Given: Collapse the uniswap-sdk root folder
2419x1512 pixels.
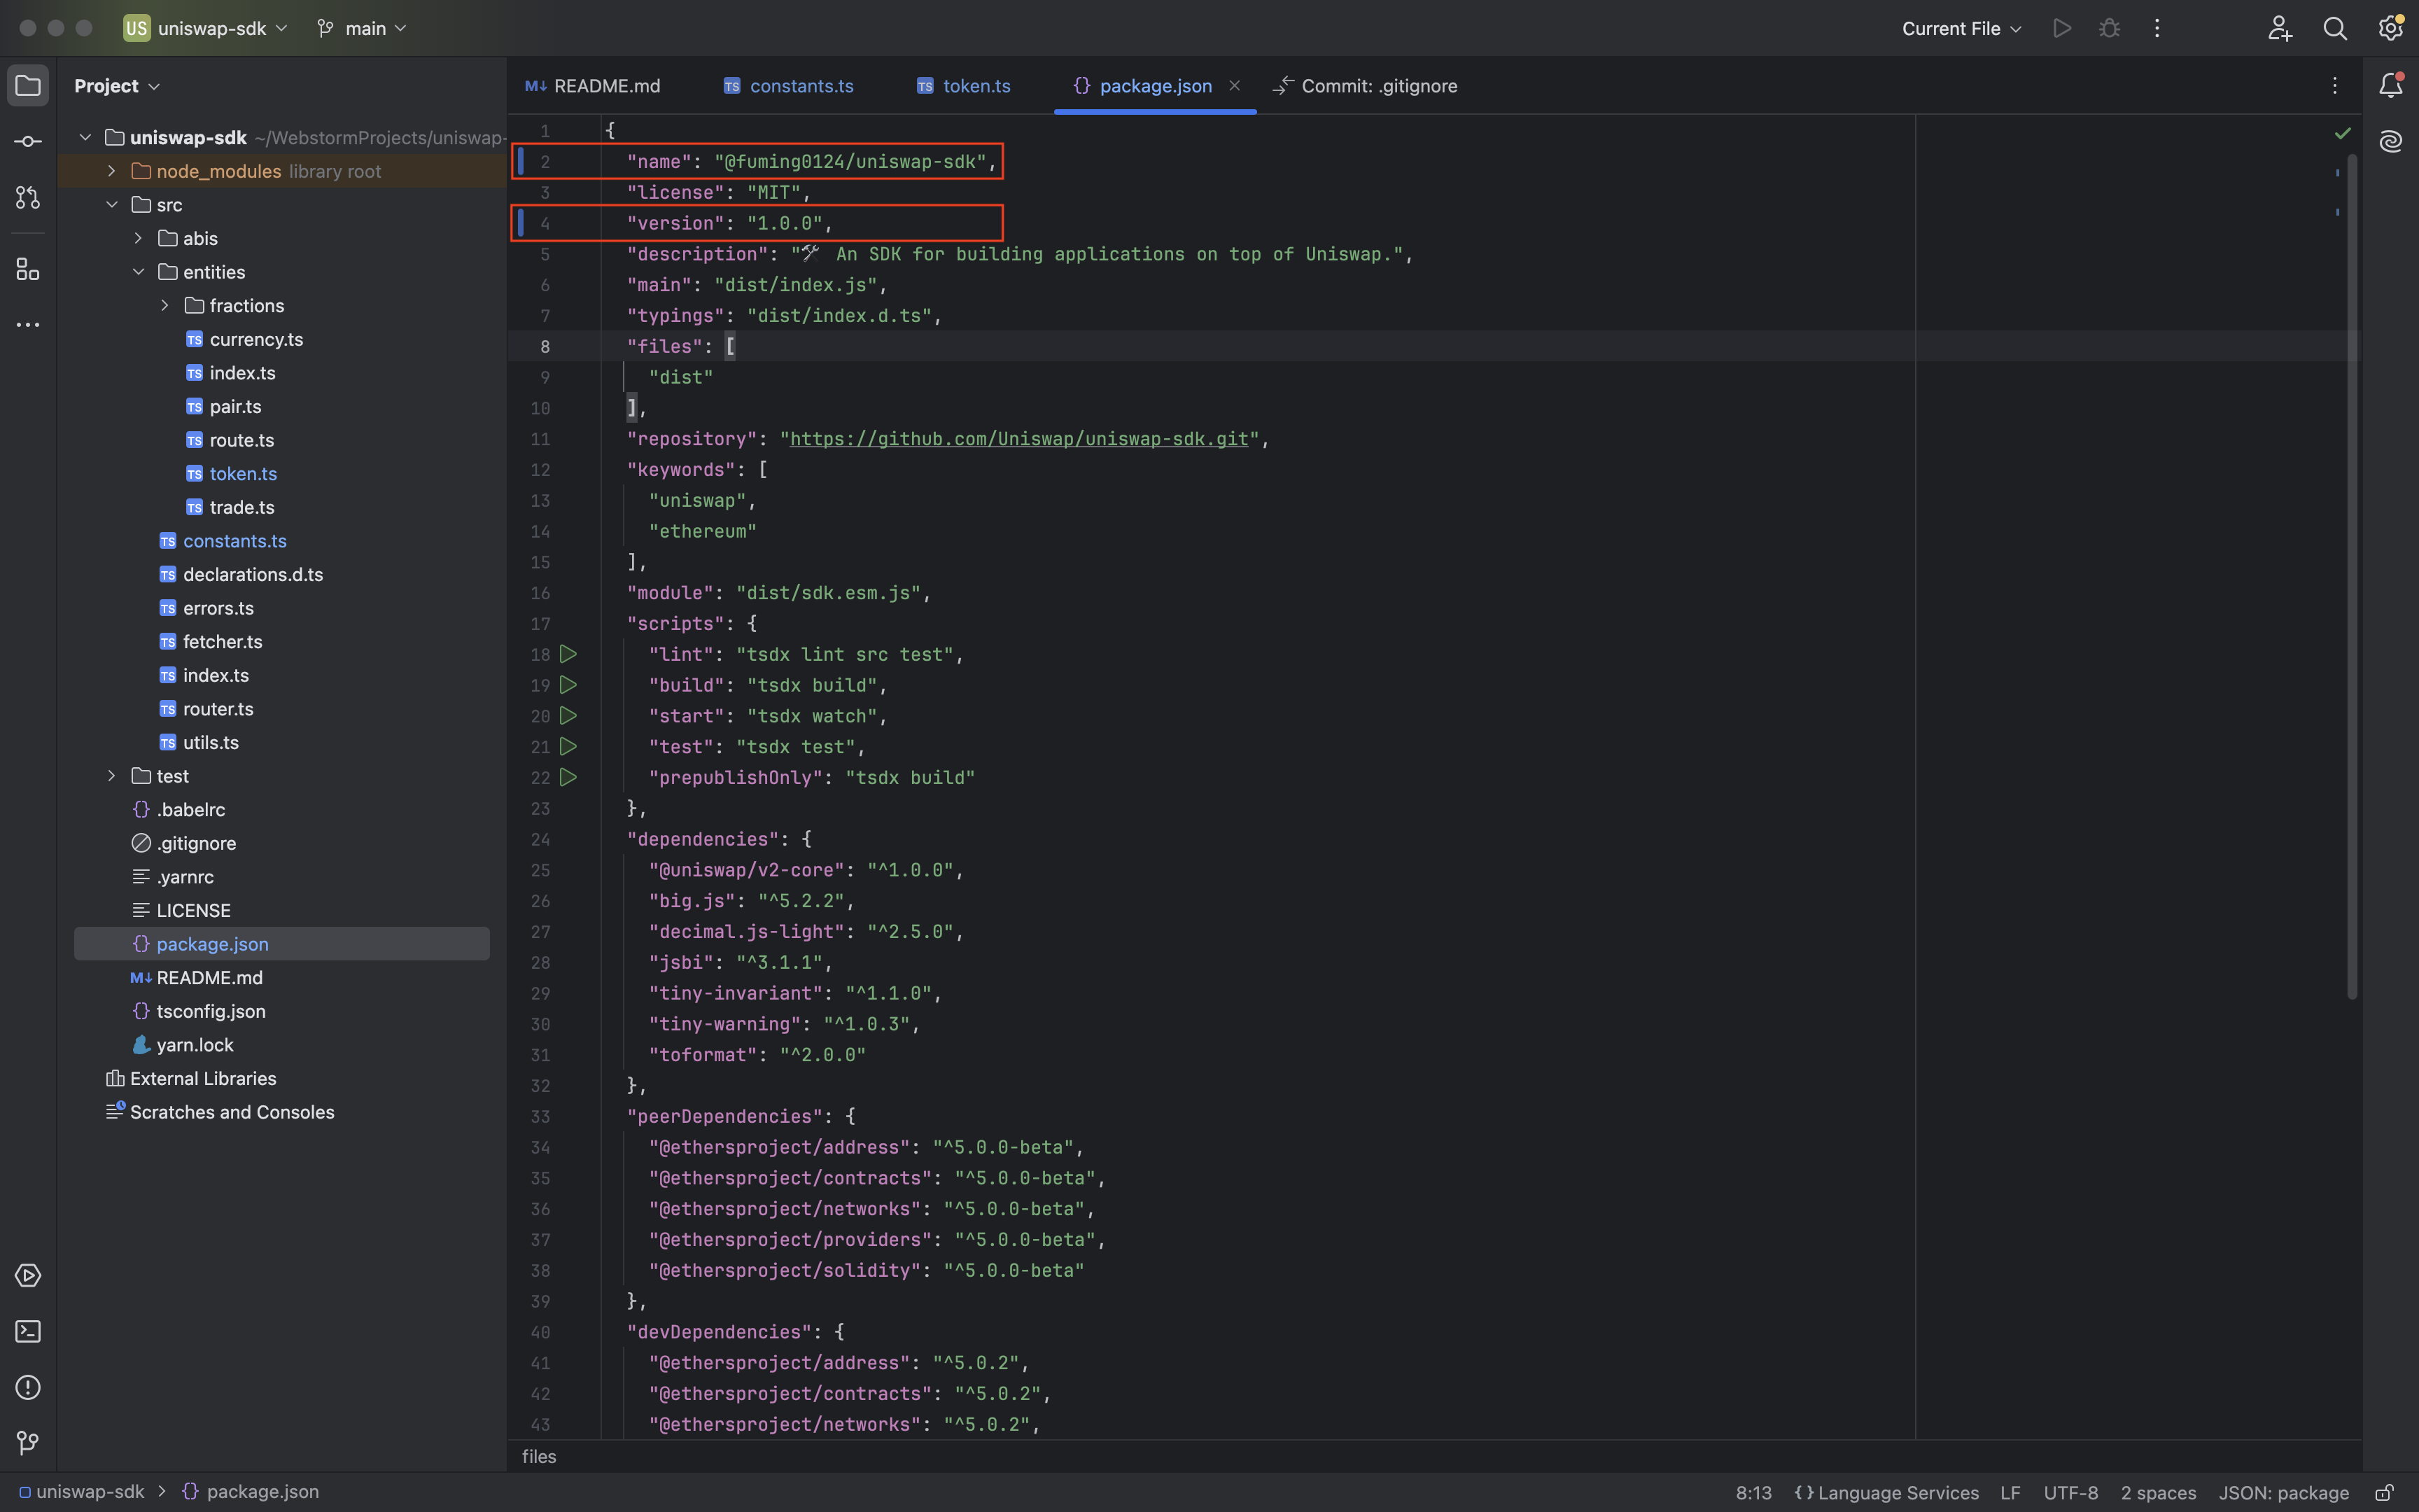Looking at the screenshot, I should tap(86, 138).
